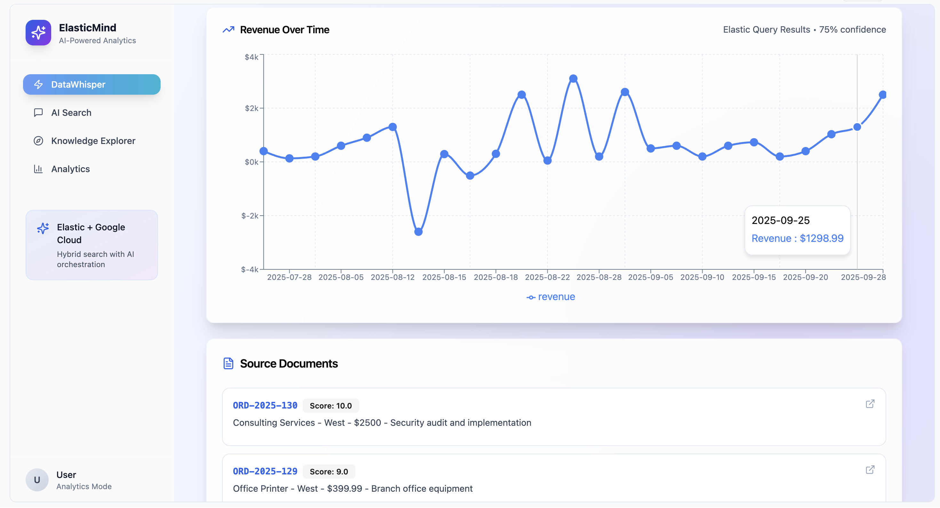This screenshot has height=508, width=940.
Task: Switch to the Analytics menu item
Action: (70, 169)
